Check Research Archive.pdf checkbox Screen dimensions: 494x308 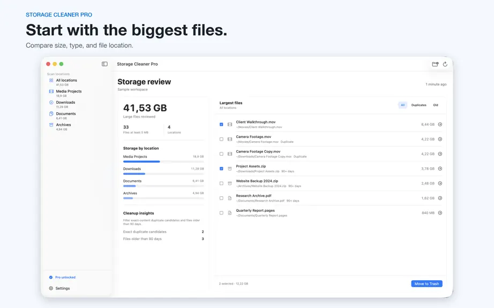pos(221,198)
